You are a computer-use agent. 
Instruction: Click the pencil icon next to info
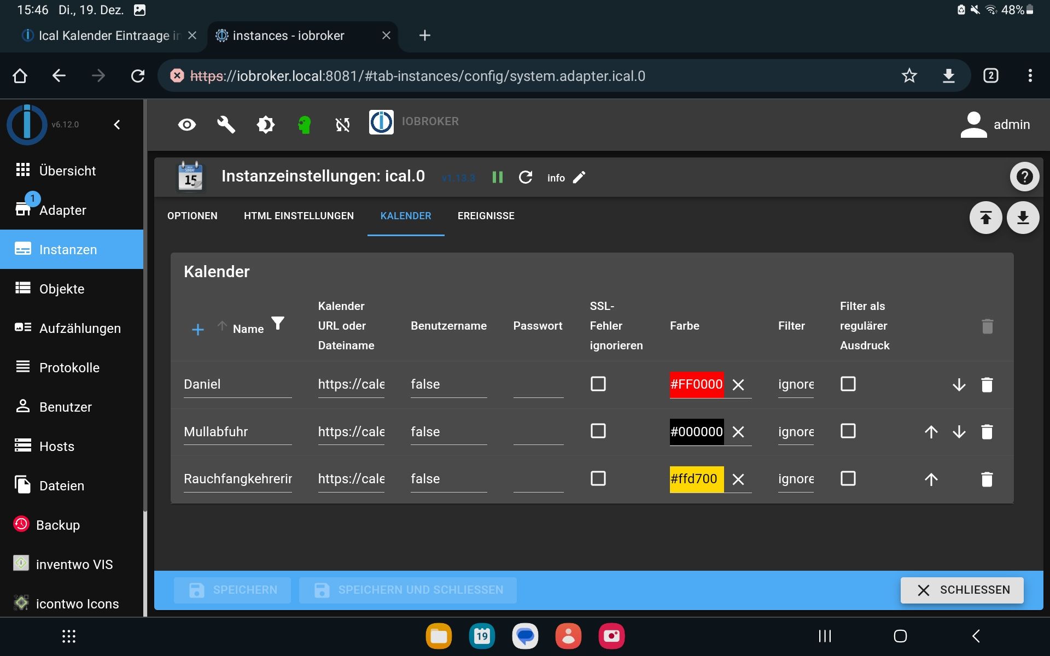click(579, 177)
